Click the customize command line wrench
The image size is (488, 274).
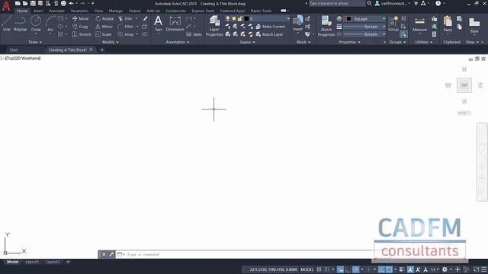pyautogui.click(x=111, y=254)
